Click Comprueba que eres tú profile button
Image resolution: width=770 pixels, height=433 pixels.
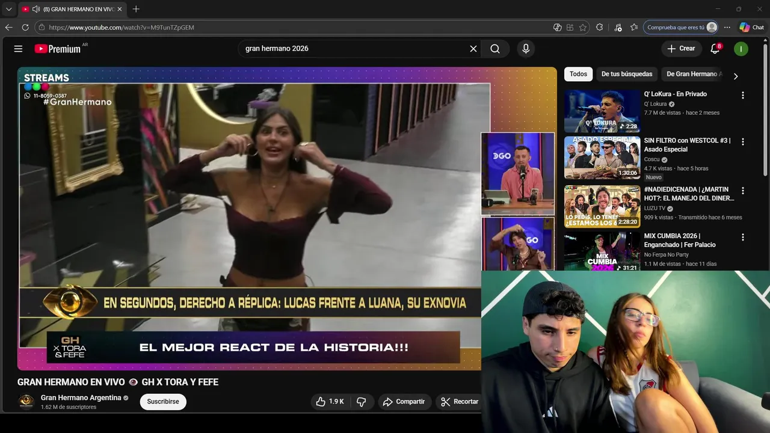point(680,27)
